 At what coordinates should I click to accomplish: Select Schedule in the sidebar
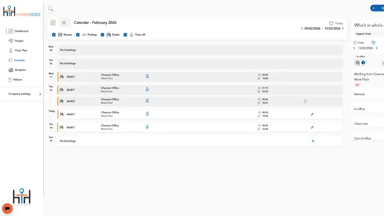pyautogui.click(x=17, y=60)
